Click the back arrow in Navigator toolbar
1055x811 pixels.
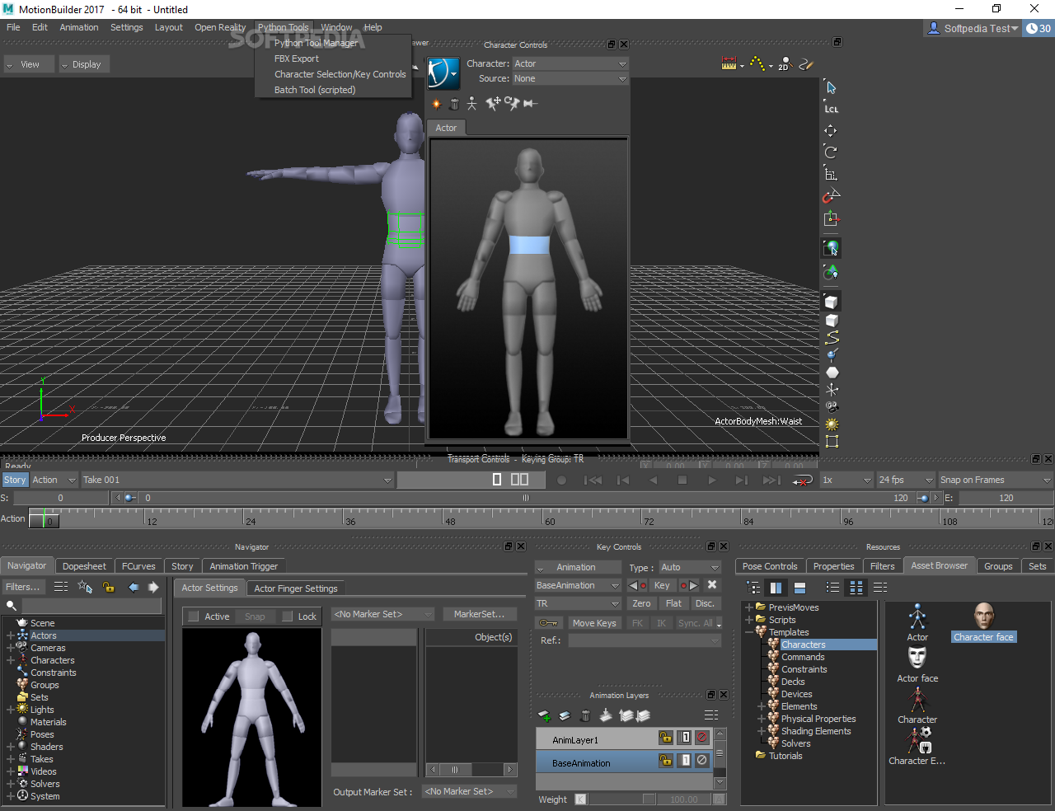click(134, 587)
